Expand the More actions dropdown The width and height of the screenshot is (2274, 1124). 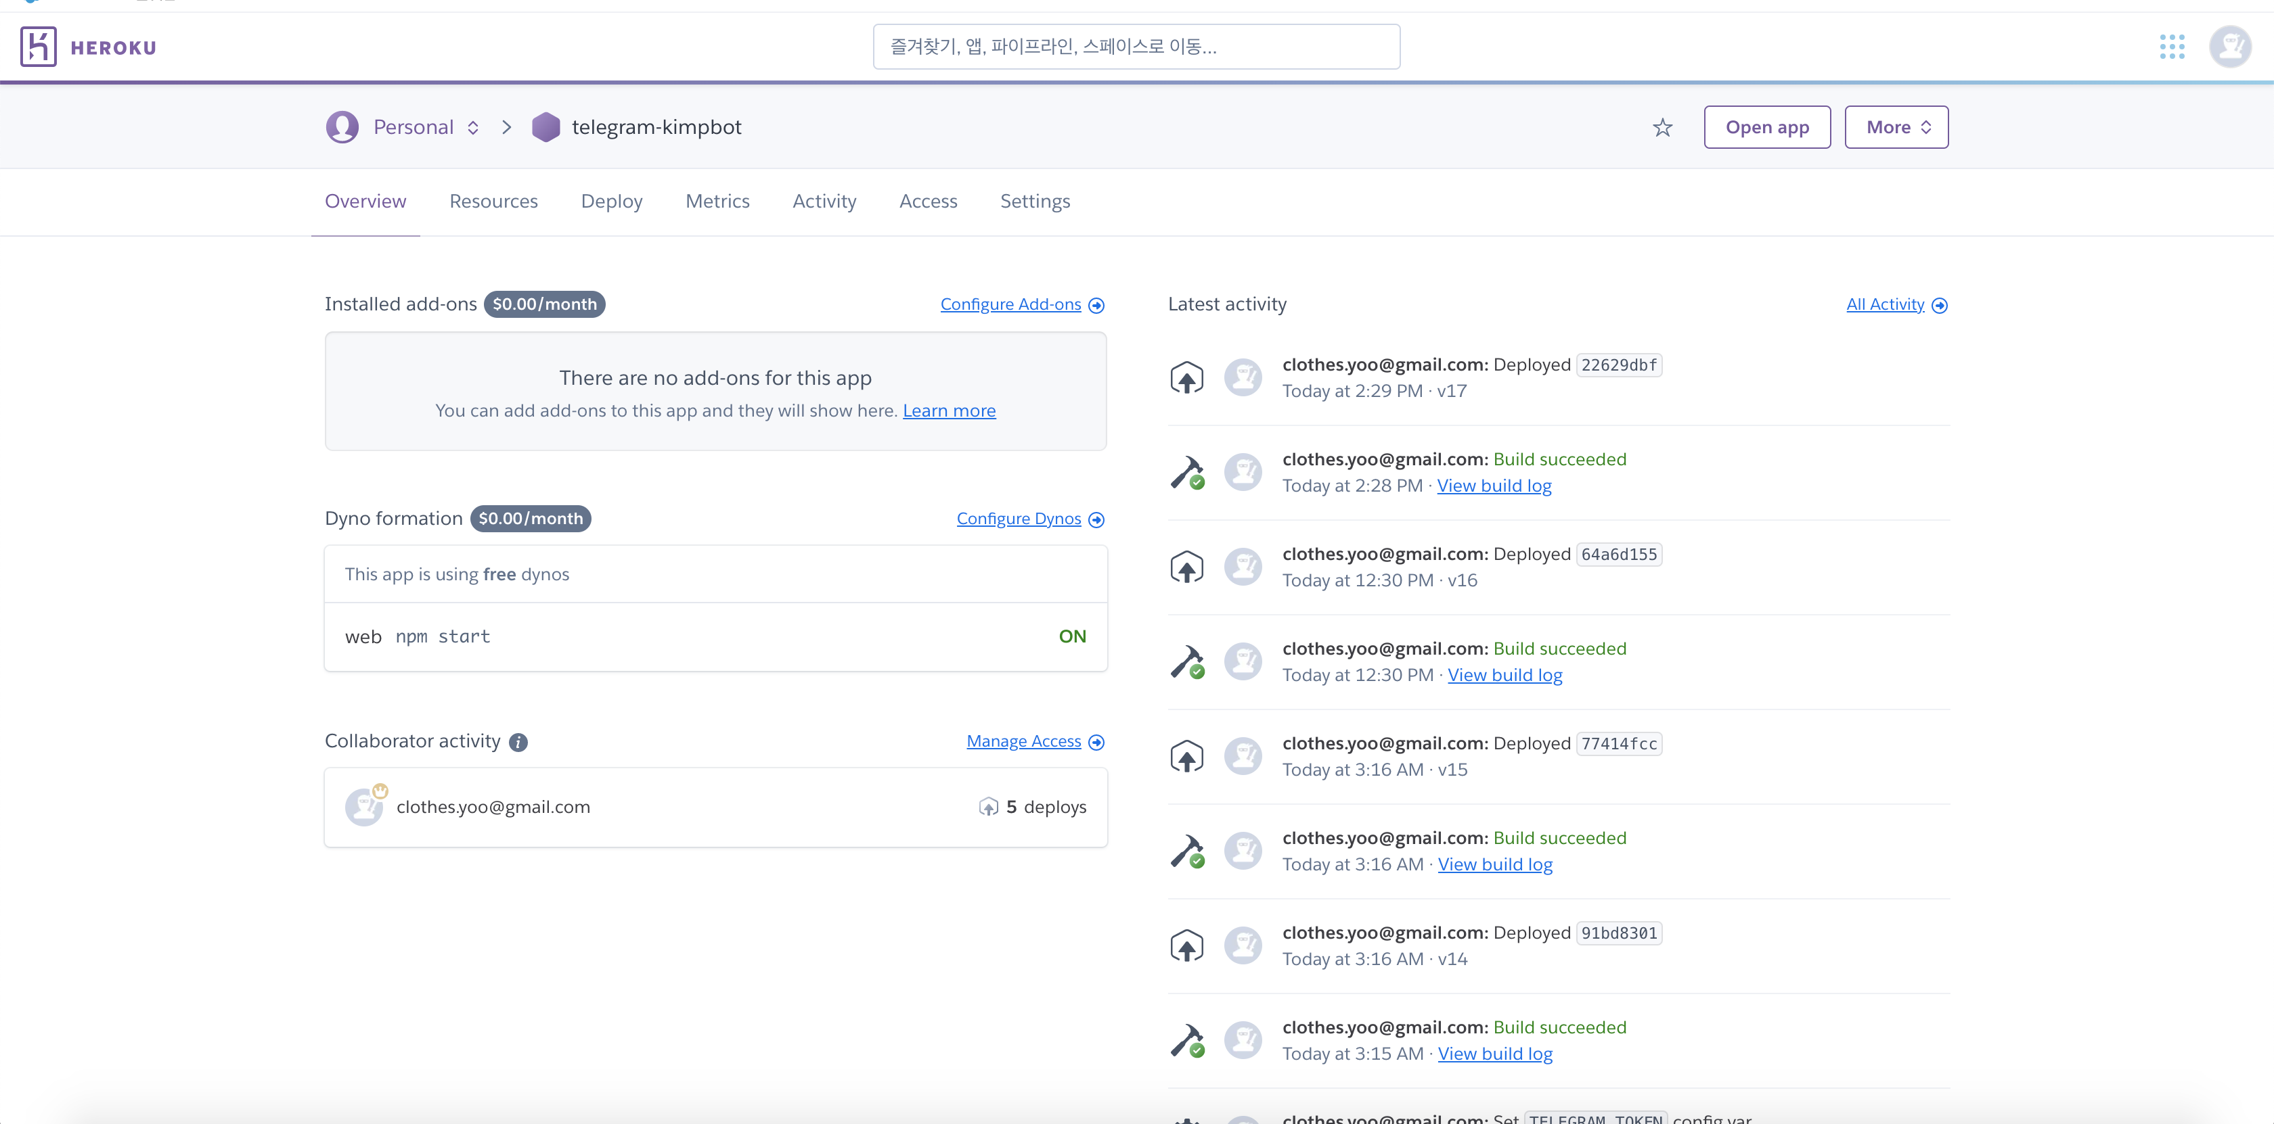coord(1896,127)
